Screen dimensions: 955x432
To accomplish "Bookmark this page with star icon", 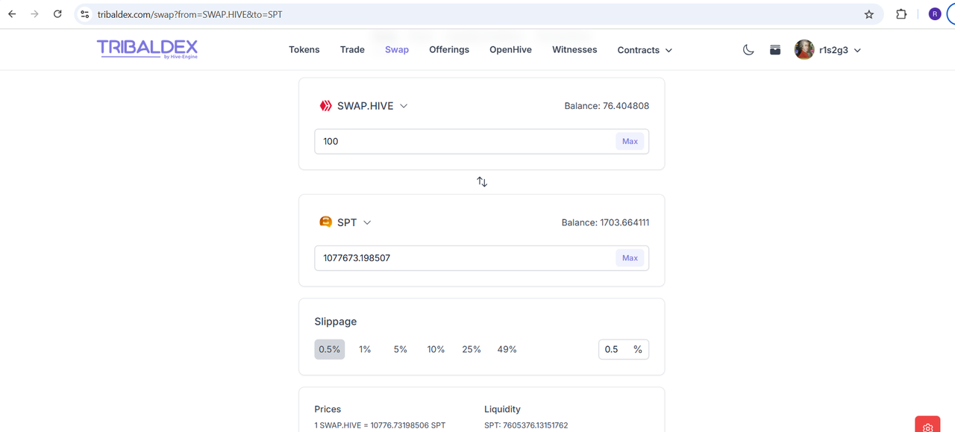I will [869, 14].
